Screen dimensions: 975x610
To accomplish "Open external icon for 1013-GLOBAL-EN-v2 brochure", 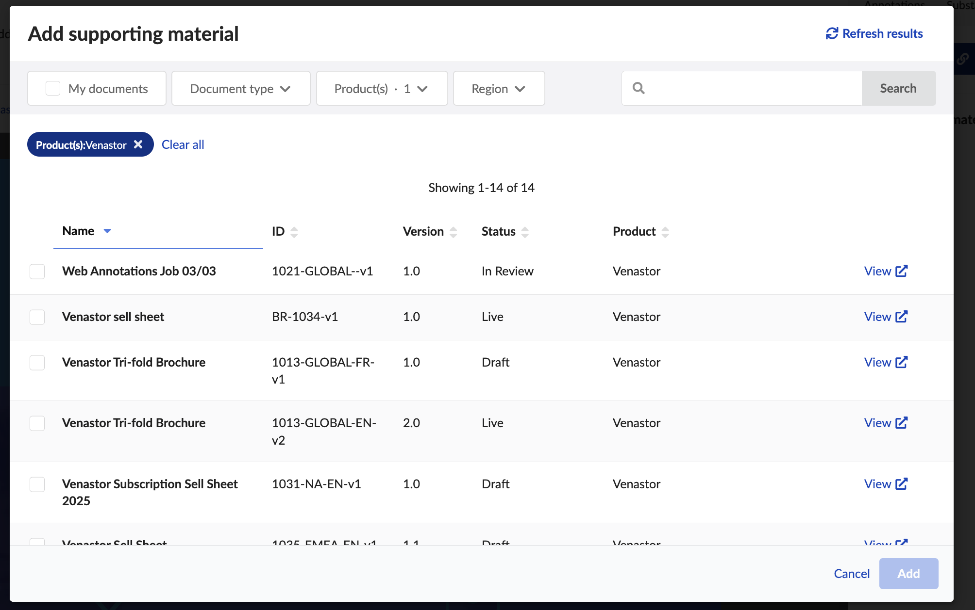I will click(902, 422).
